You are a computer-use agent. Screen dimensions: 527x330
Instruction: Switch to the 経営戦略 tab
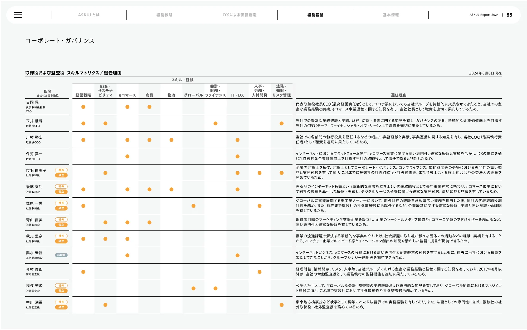(164, 15)
